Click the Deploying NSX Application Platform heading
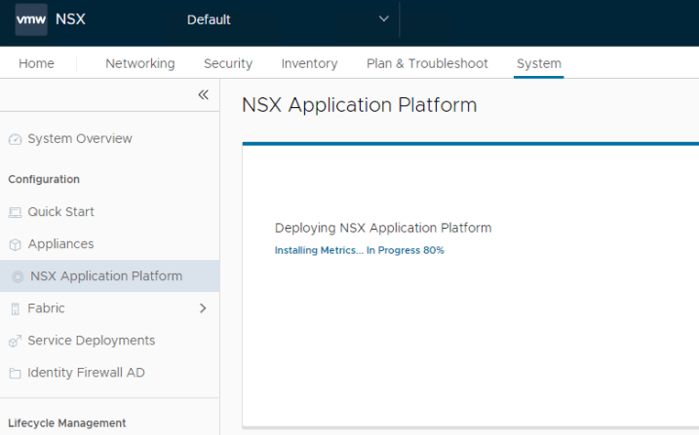The width and height of the screenshot is (699, 435). [383, 228]
